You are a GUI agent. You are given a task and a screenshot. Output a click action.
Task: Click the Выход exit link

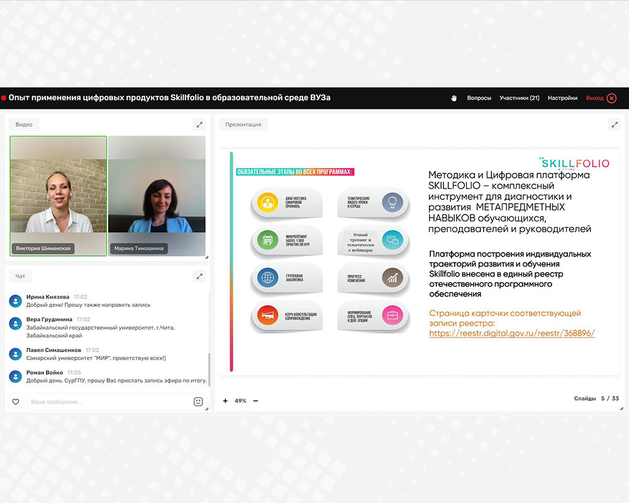(x=594, y=98)
